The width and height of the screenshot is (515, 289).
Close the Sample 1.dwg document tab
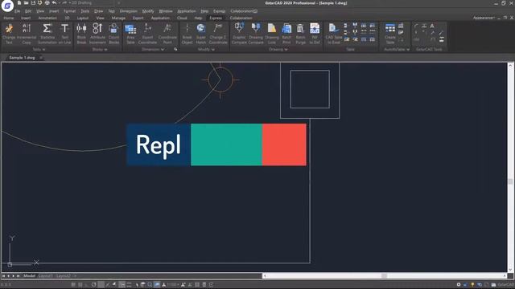tap(41, 58)
